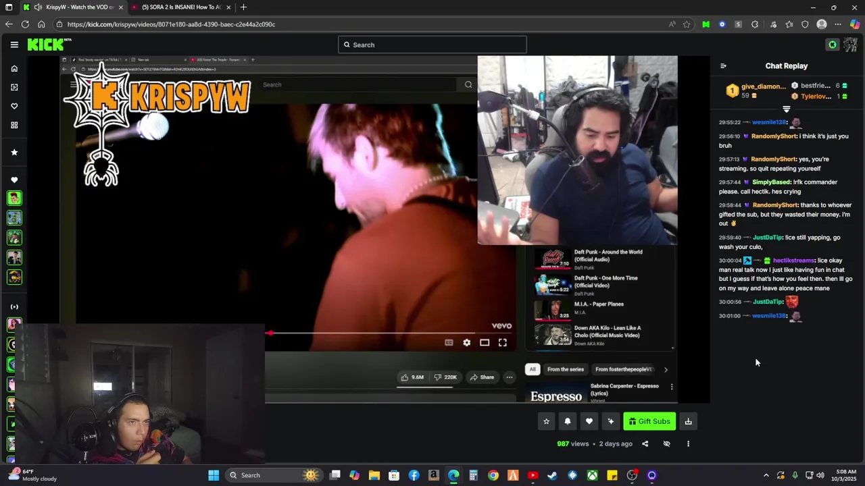Expand the gifter leaderboard arrow
The height and width of the screenshot is (486, 865).
(786, 109)
